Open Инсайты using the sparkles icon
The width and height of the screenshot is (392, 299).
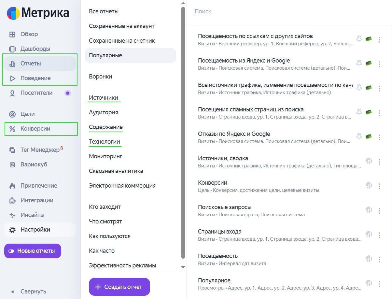coord(12,215)
